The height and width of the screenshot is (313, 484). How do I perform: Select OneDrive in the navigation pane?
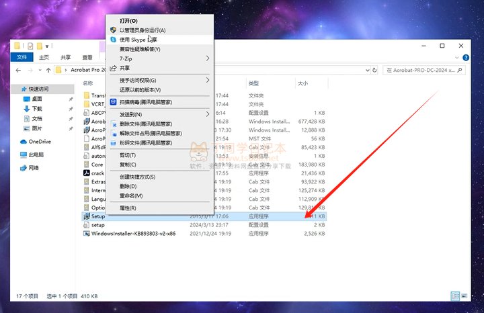(x=36, y=142)
